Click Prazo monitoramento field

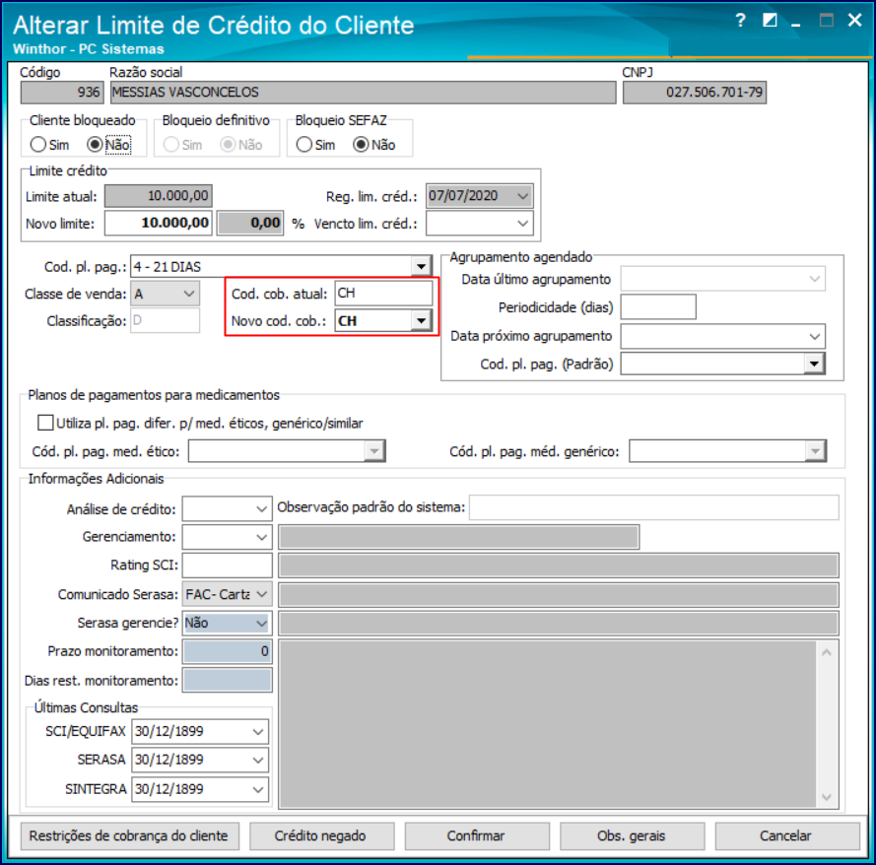tap(227, 651)
